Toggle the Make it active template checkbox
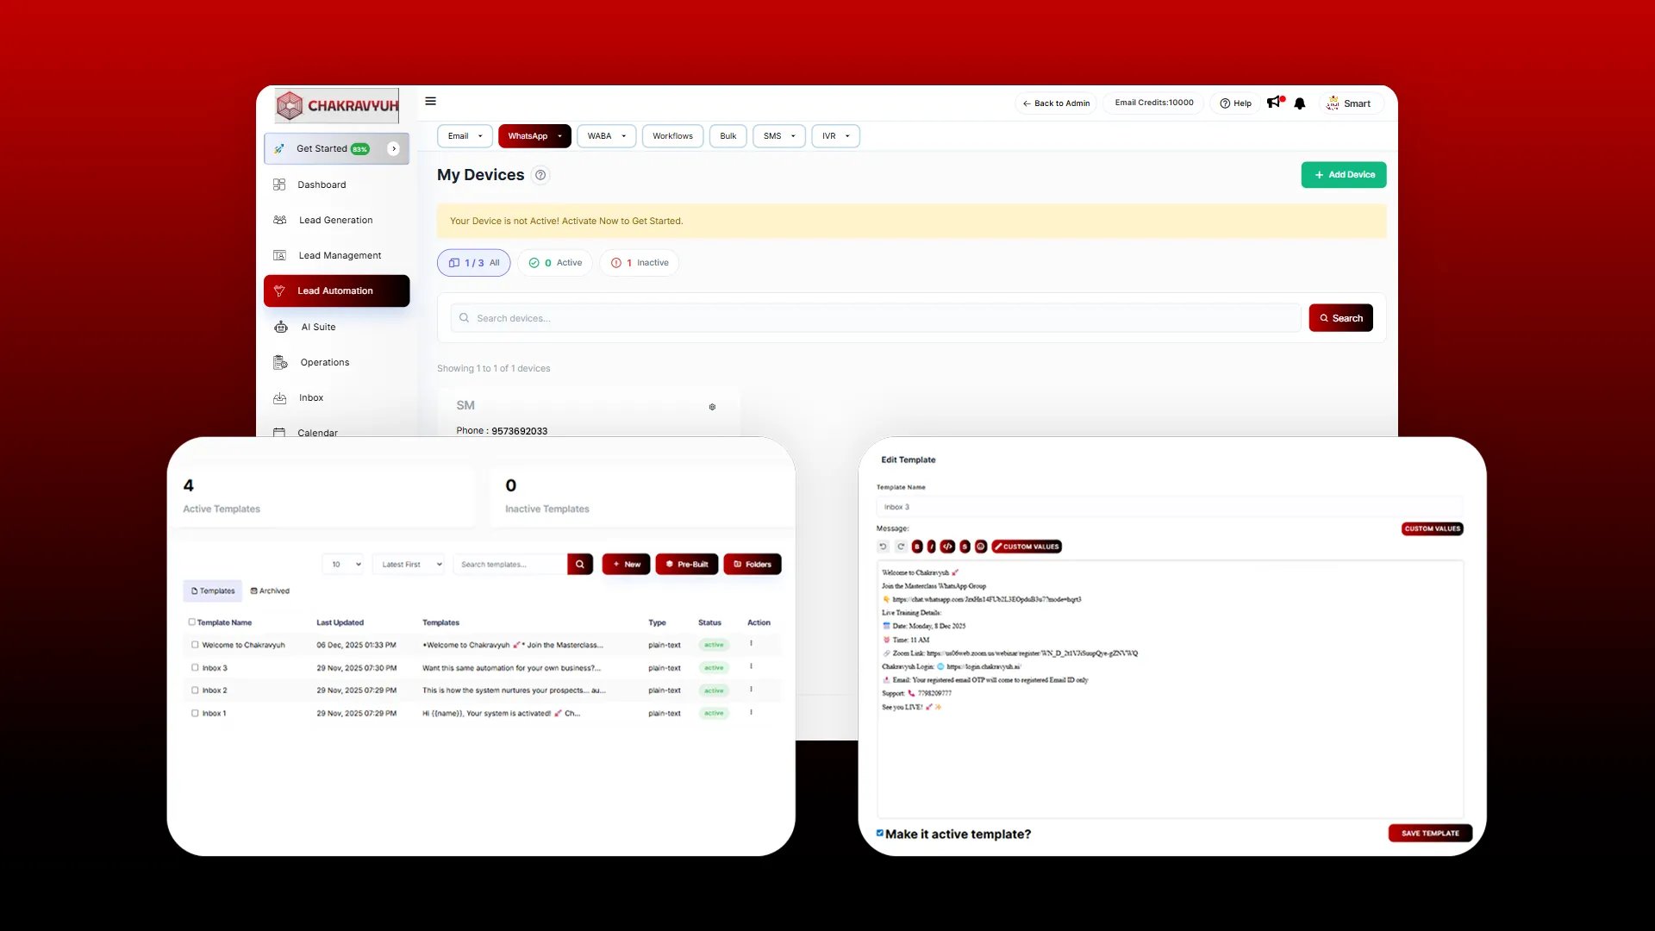 tap(880, 833)
